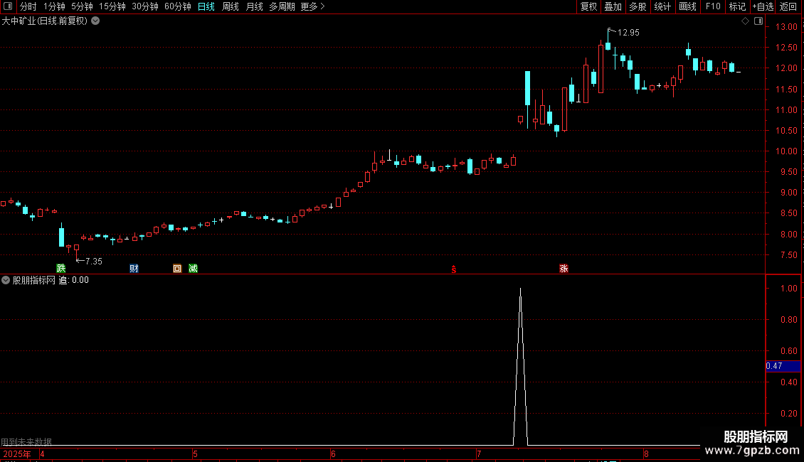The image size is (804, 462).
Task: Add stock via +自选 button
Action: pos(763,6)
